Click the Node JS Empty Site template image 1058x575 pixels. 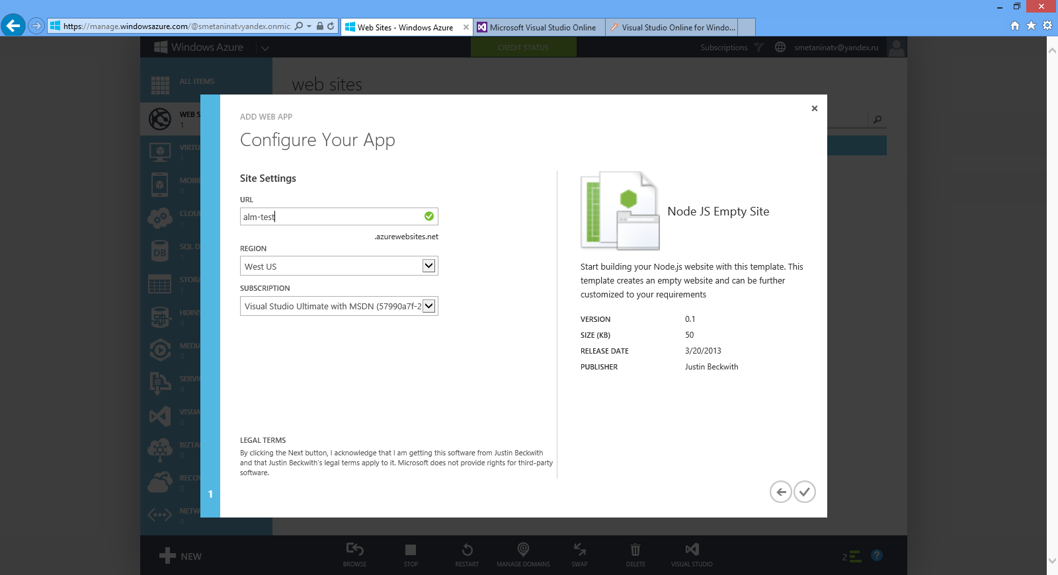tap(620, 211)
